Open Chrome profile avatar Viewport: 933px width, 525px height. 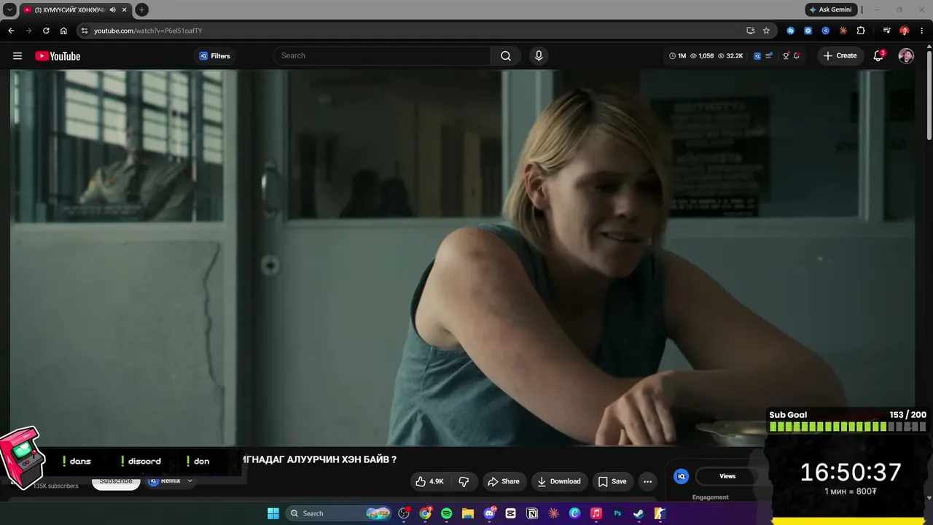[x=904, y=31]
